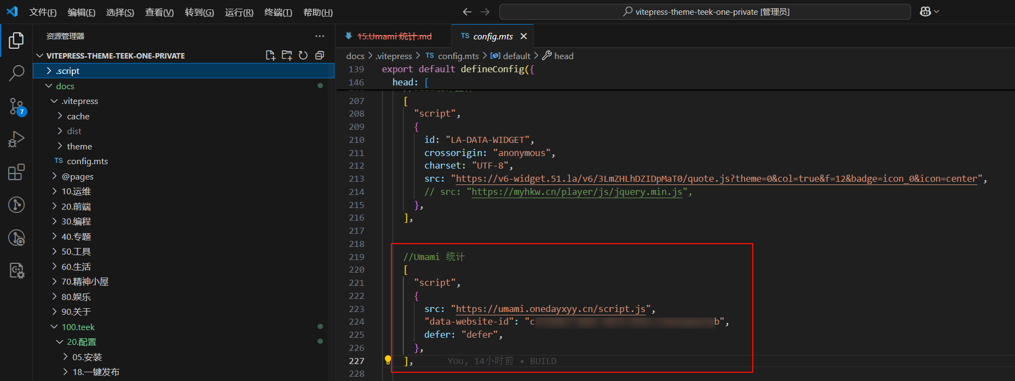
Task: Open Source Control with 7 pending changes
Action: pos(16,106)
